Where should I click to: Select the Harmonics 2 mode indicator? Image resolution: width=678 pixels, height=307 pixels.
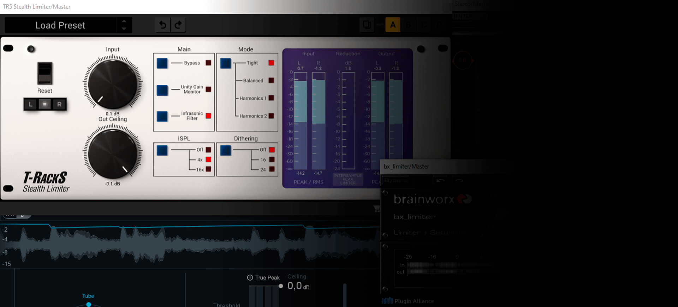(x=271, y=116)
